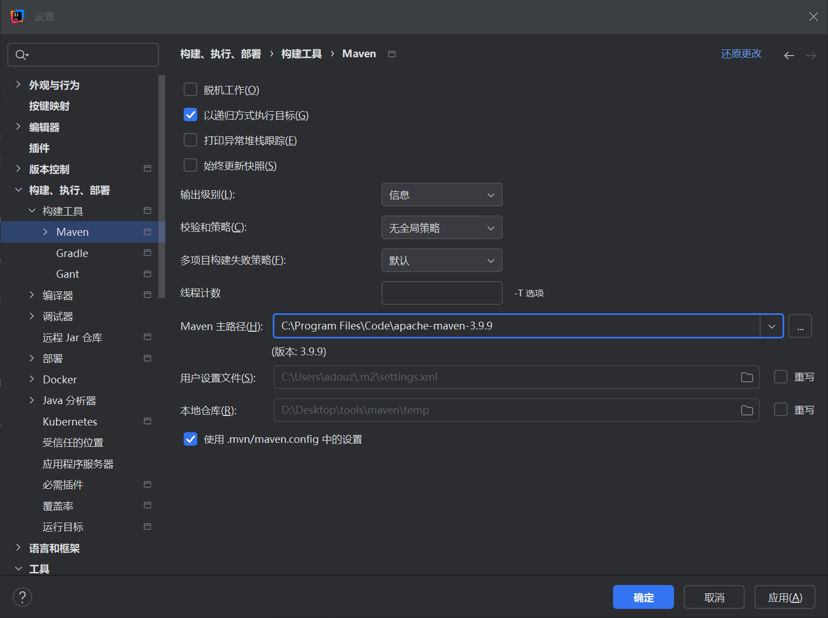Enable 打印异常堆栈跟踪 checkbox
The height and width of the screenshot is (618, 828).
click(190, 140)
